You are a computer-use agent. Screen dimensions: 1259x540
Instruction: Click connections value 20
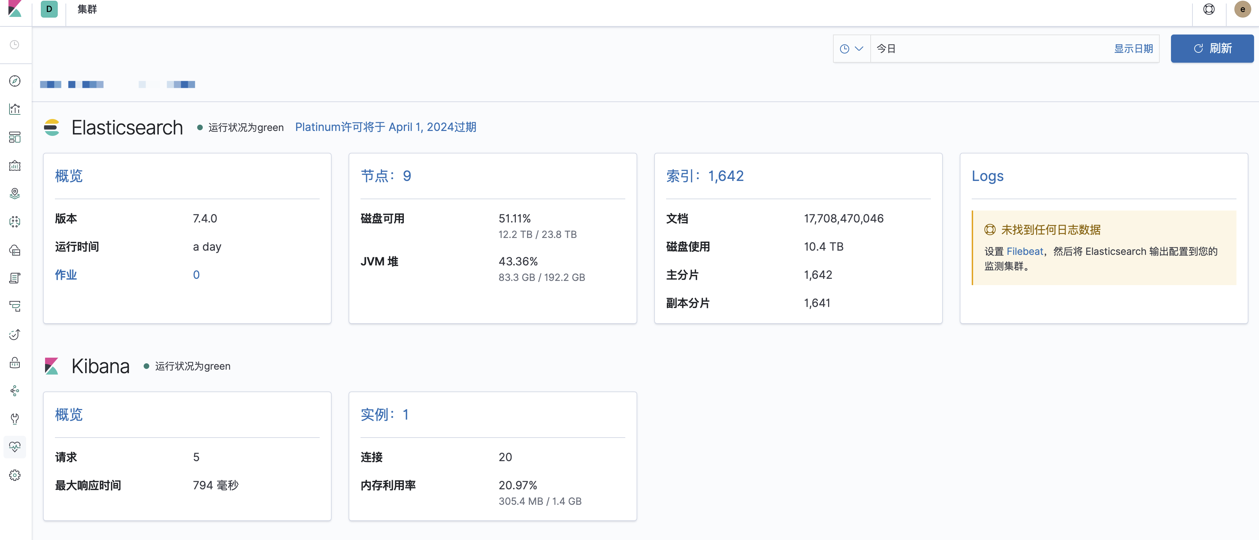[505, 457]
